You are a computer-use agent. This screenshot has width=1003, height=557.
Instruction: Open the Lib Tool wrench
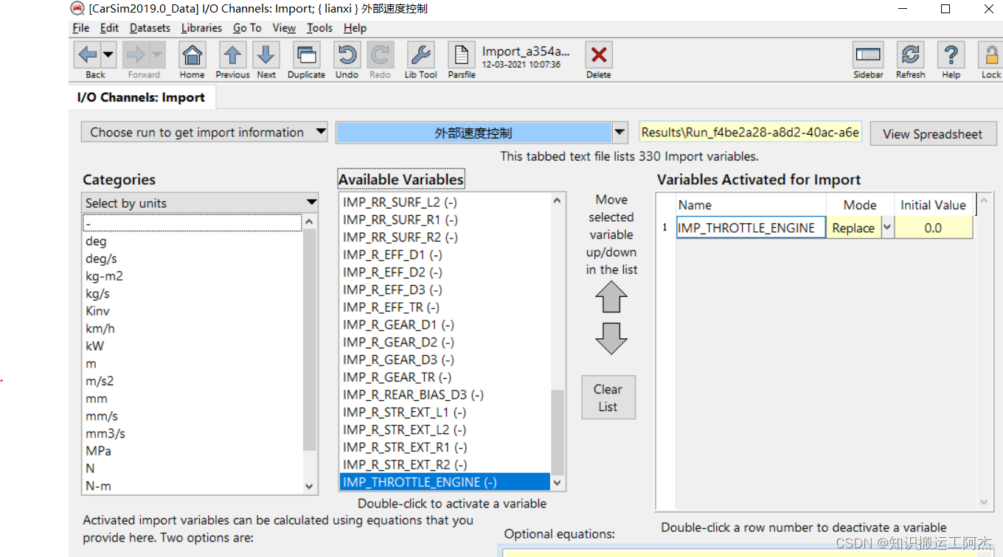coord(420,55)
